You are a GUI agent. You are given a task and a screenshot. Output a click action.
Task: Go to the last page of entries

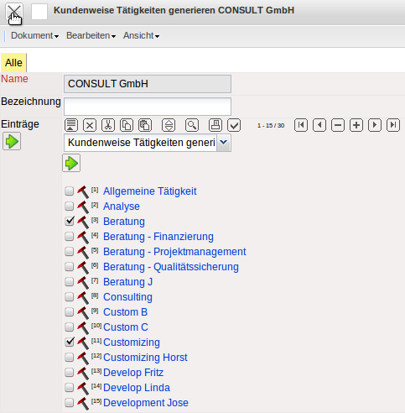coord(393,125)
